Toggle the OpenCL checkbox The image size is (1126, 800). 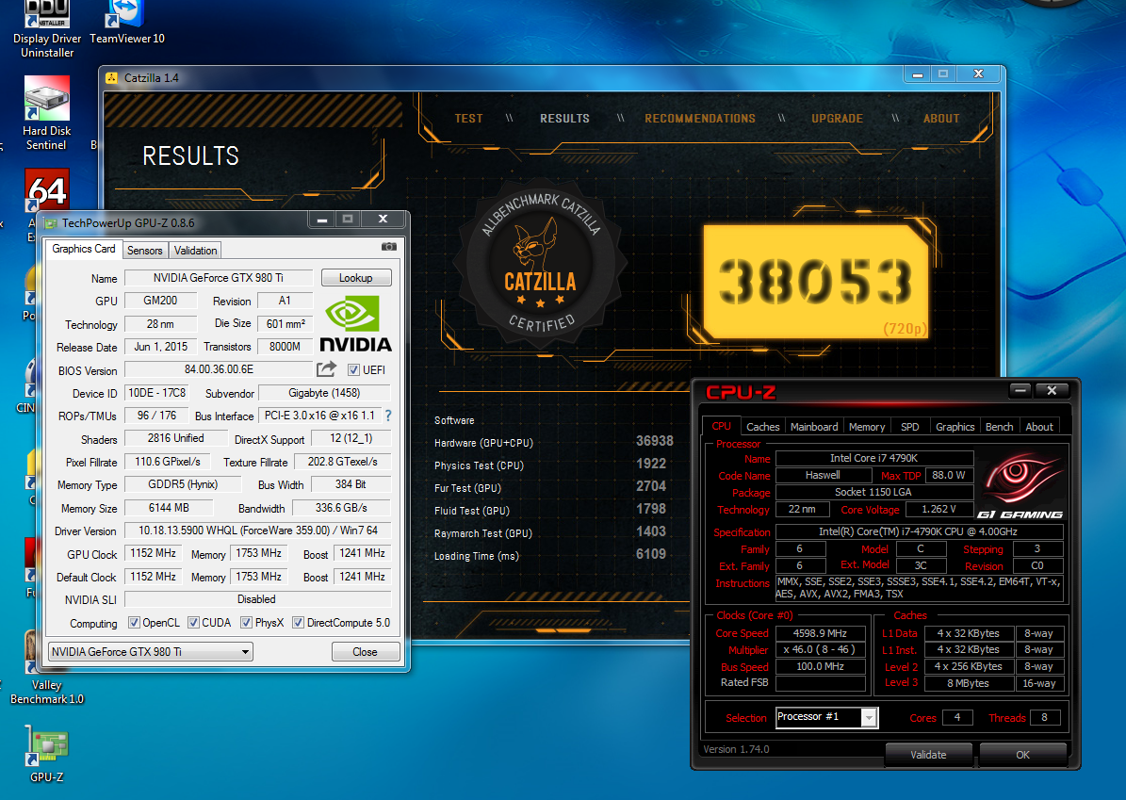click(134, 623)
